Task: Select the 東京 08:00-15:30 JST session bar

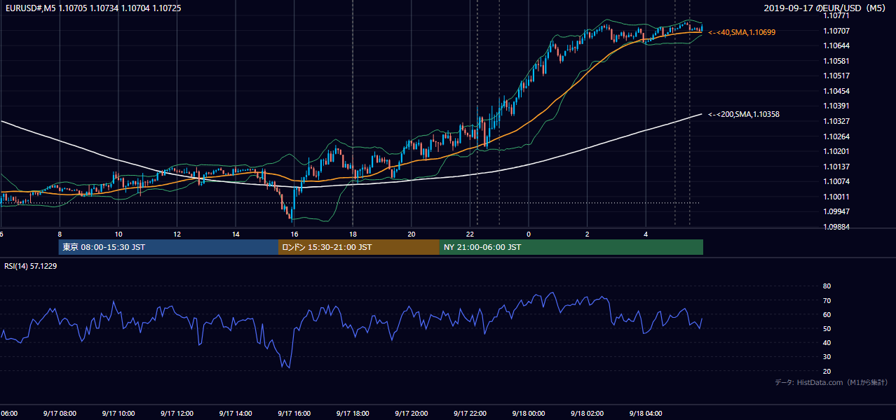Action: (168, 247)
